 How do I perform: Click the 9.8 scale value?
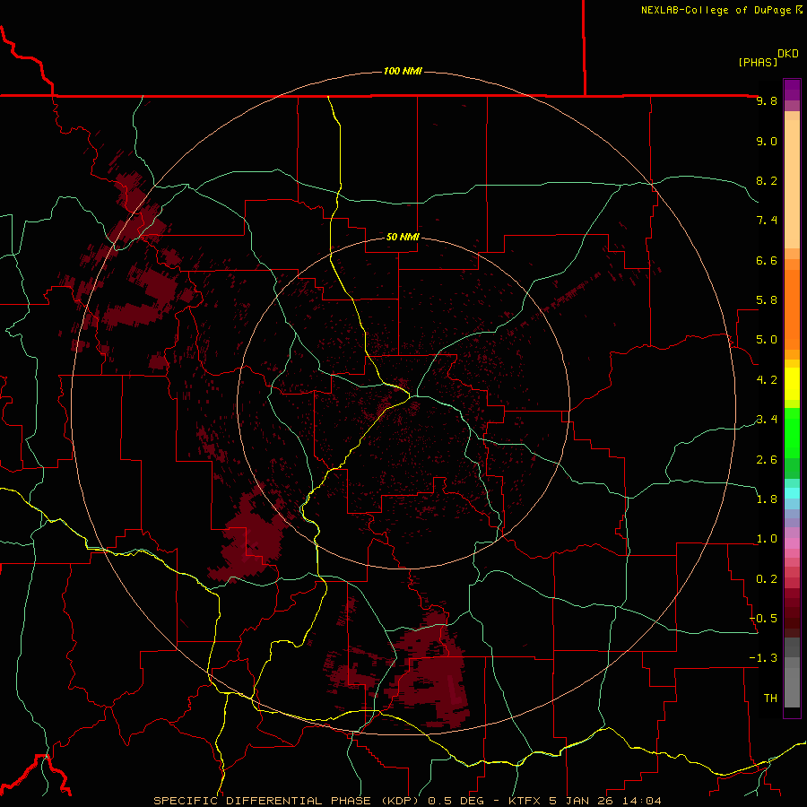click(767, 101)
